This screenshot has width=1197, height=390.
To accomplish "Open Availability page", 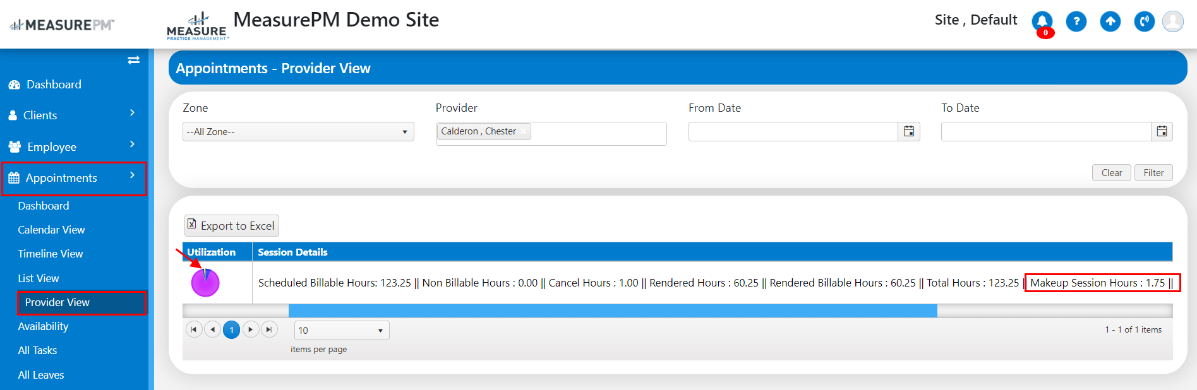I will (x=43, y=326).
